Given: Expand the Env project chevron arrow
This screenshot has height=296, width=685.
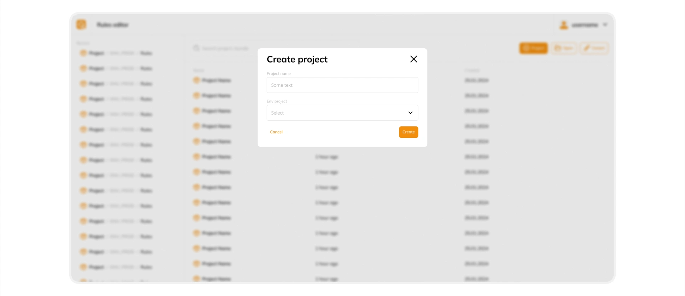Looking at the screenshot, I should tap(410, 113).
